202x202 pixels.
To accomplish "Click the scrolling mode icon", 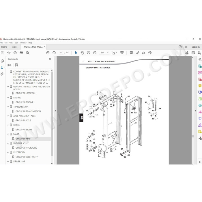I will 122,53.
